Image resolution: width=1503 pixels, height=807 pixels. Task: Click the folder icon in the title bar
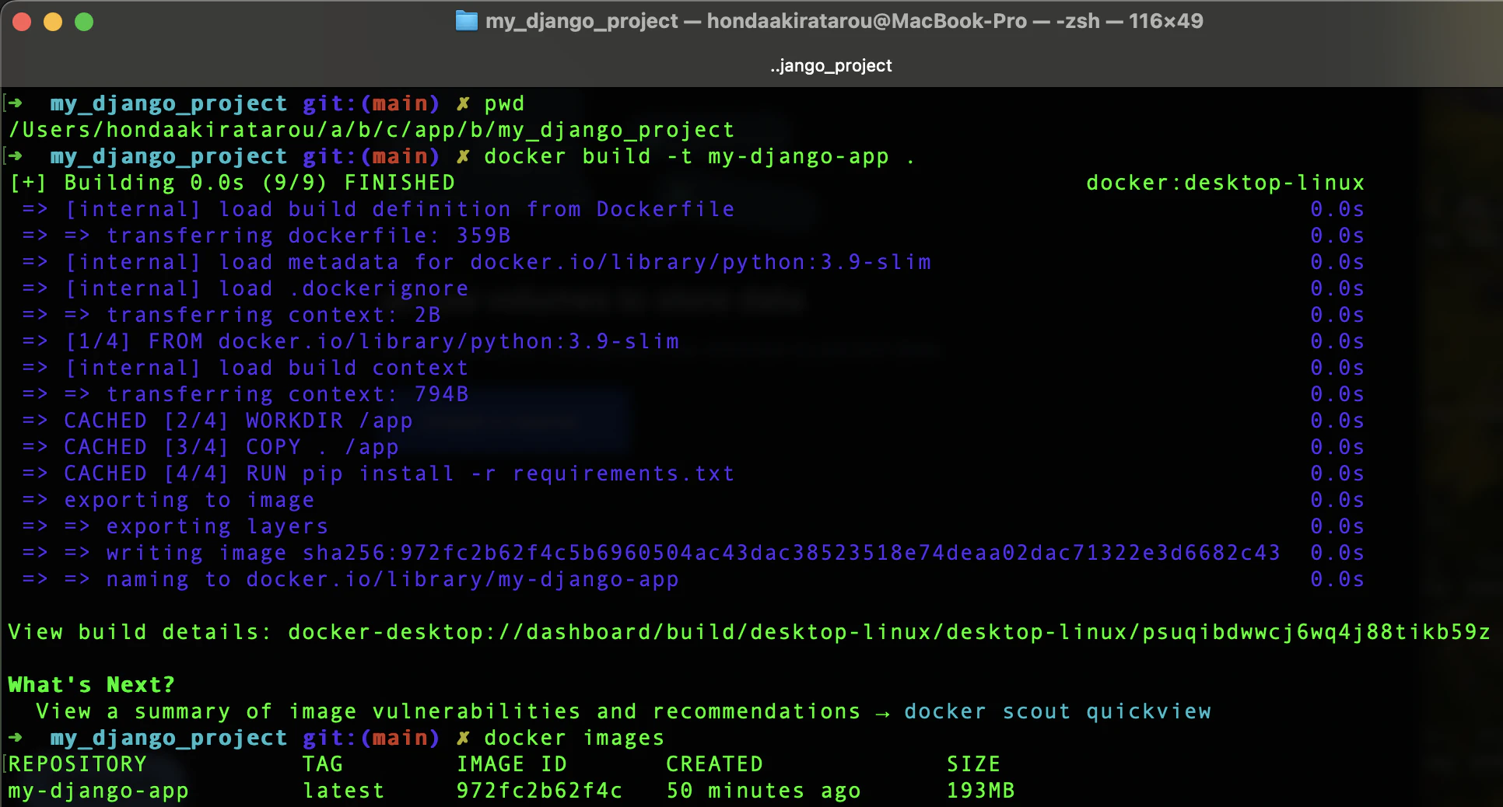coord(466,21)
